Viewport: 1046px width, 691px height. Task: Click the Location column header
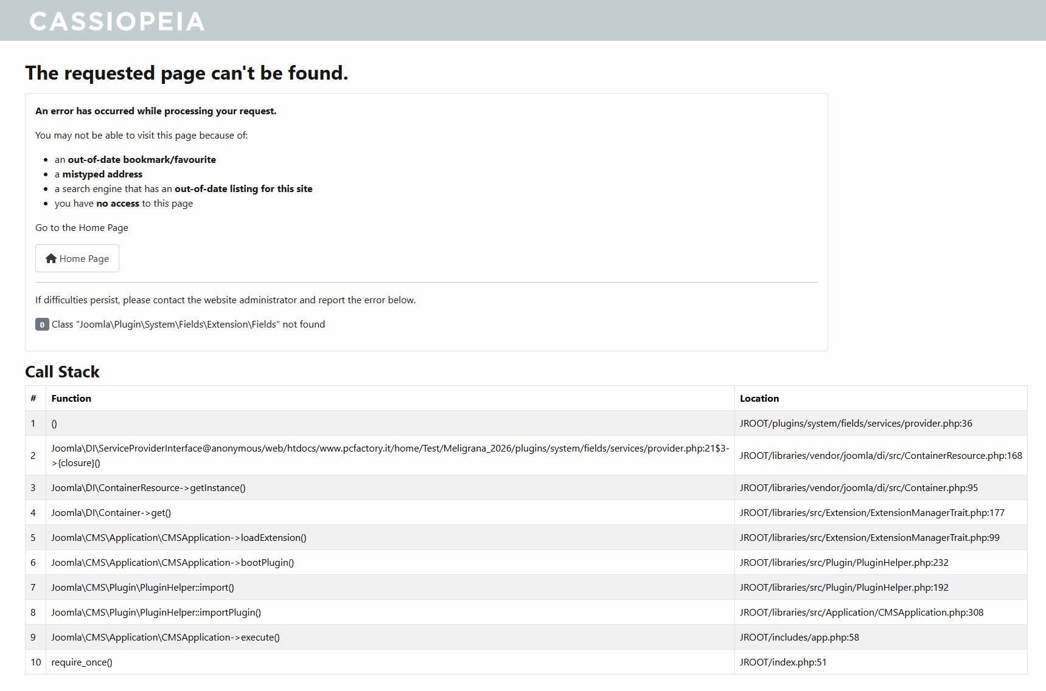[759, 399]
